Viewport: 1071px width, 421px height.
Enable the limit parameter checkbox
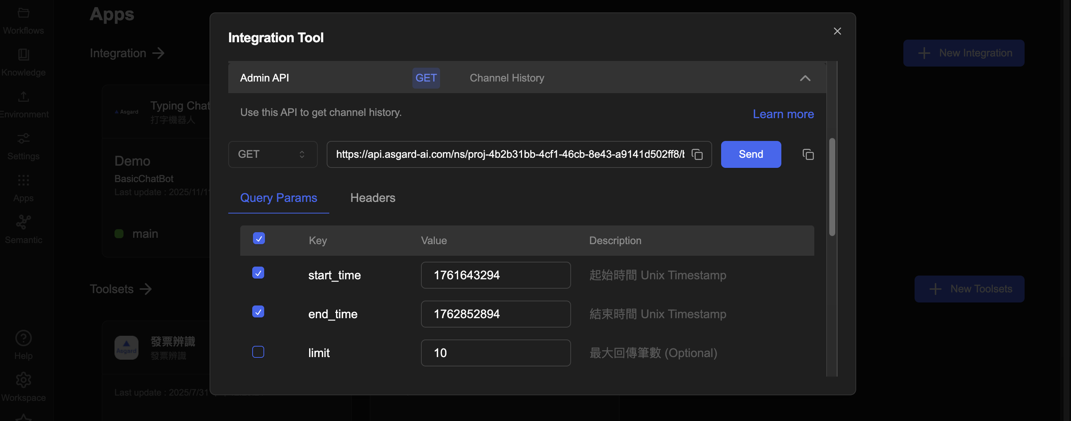click(258, 352)
